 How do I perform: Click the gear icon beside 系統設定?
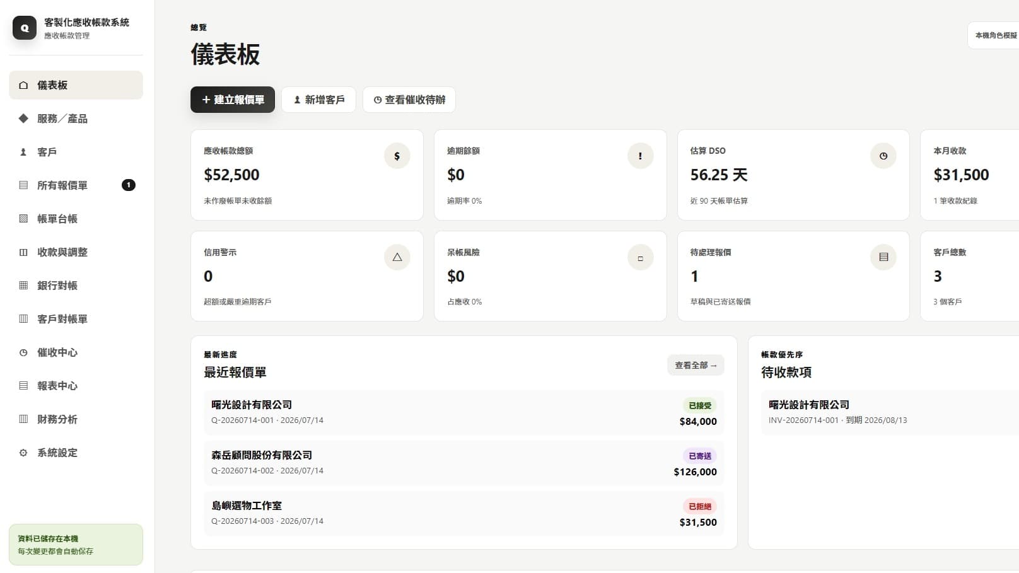(23, 453)
